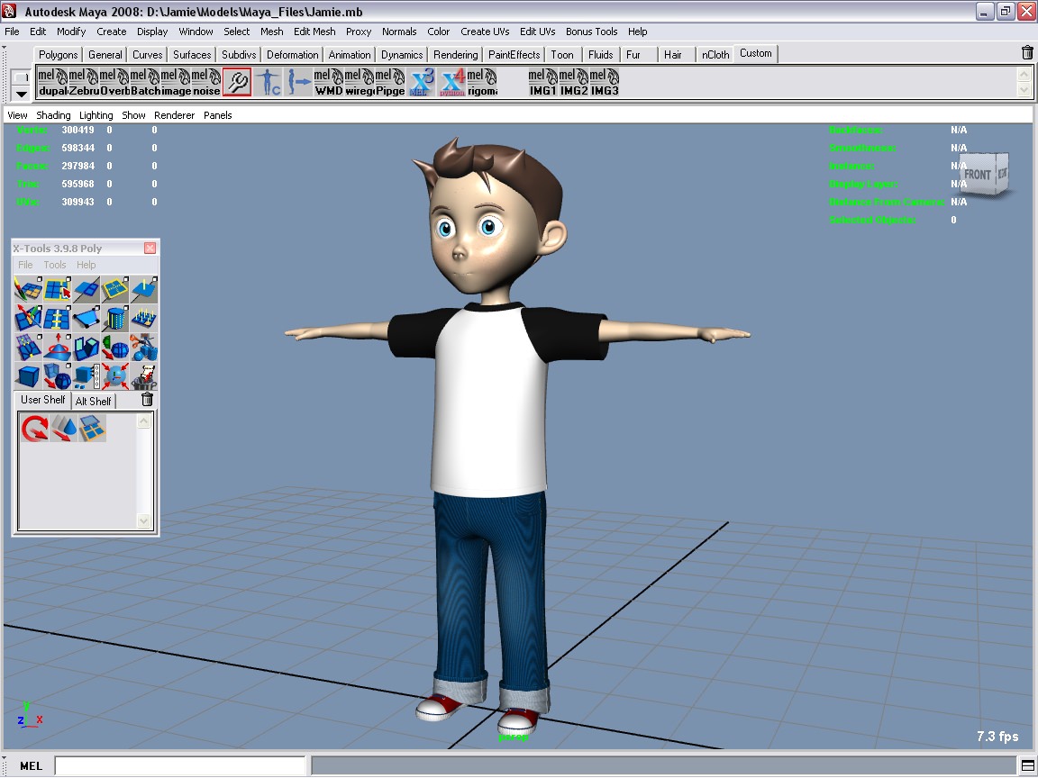Open the Create UVs menu
The height and width of the screenshot is (778, 1038).
[x=486, y=32]
